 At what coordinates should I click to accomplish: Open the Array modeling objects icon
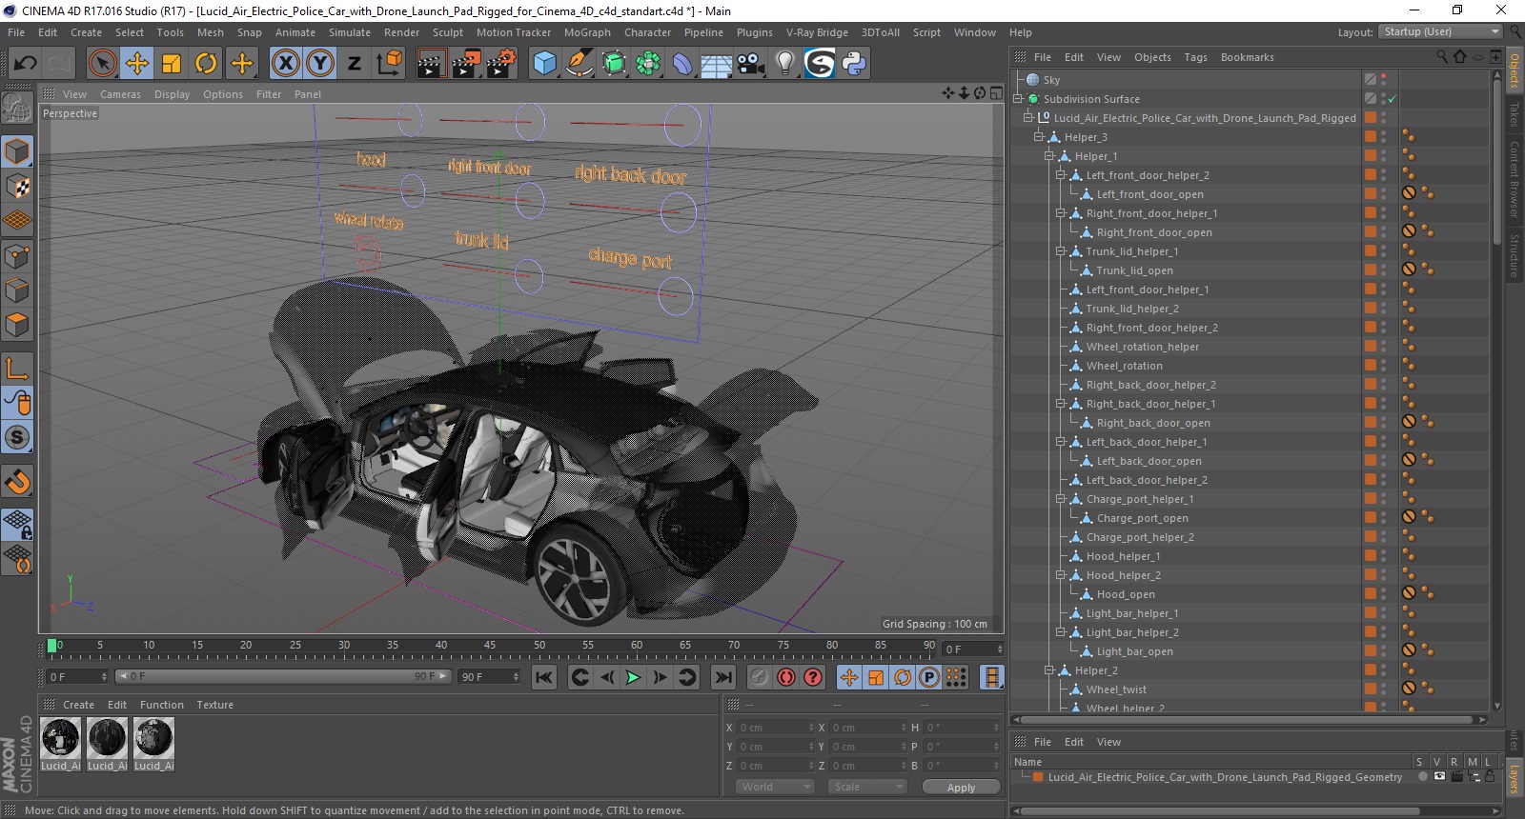pyautogui.click(x=648, y=64)
